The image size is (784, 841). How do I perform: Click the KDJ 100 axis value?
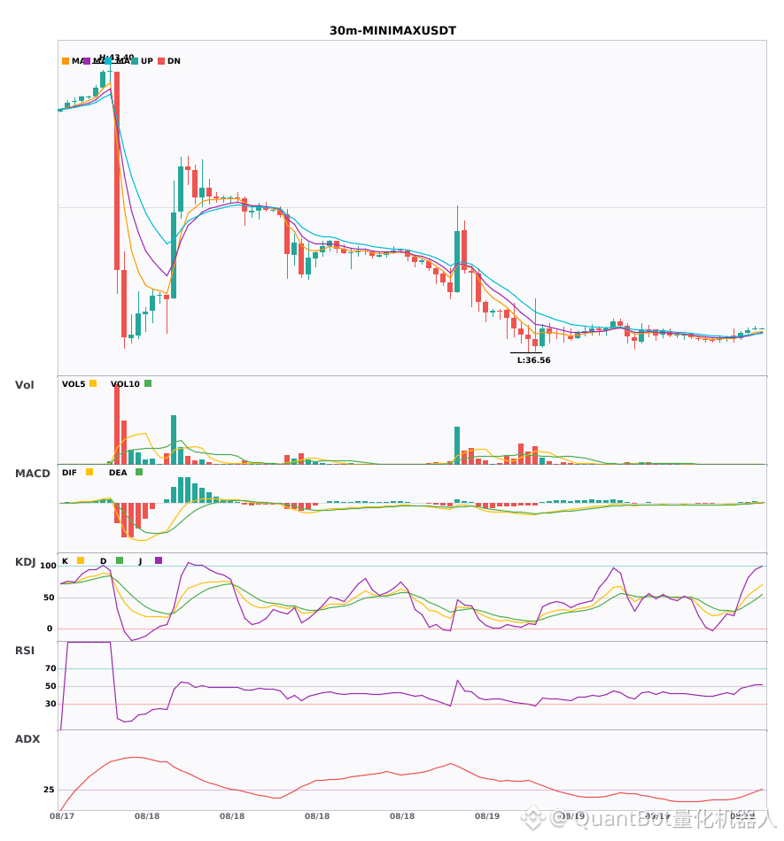click(x=49, y=566)
